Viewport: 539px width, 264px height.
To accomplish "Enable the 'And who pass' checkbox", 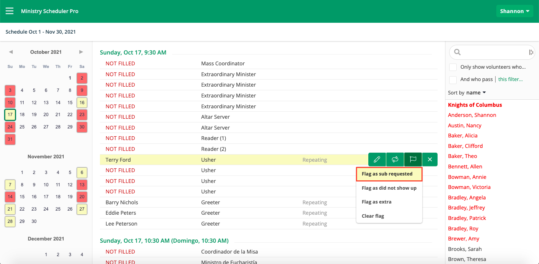I will (453, 80).
